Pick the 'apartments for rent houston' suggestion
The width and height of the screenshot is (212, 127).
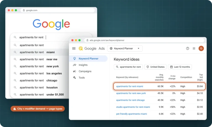coord(40,87)
